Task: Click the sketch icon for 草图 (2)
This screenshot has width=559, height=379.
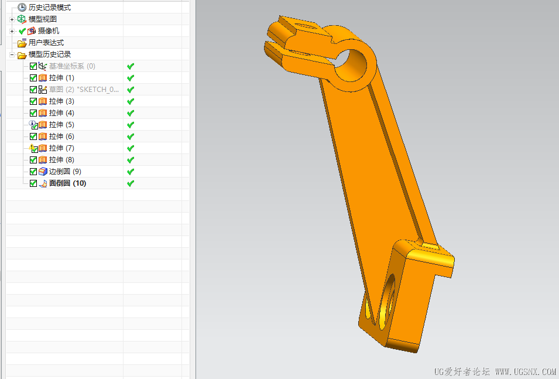Action: (43, 90)
